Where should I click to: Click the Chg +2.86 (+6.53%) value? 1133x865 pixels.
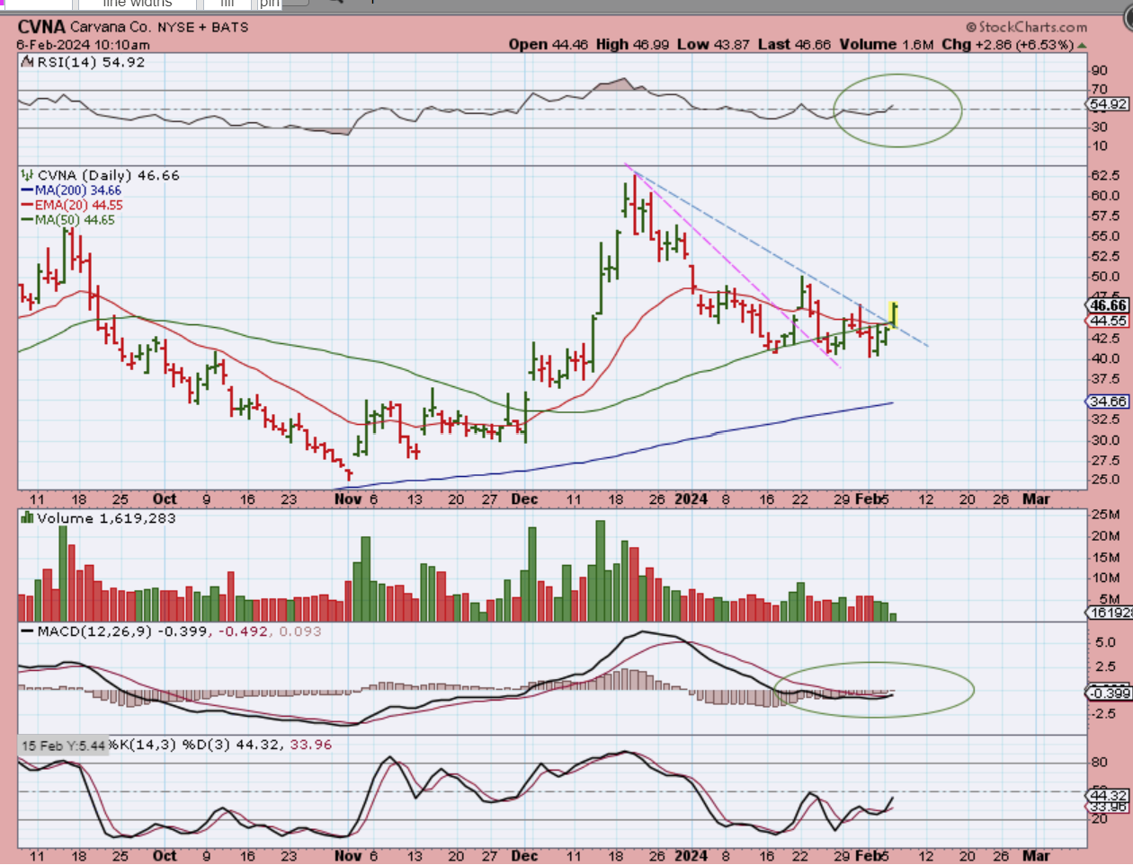[x=1008, y=44]
